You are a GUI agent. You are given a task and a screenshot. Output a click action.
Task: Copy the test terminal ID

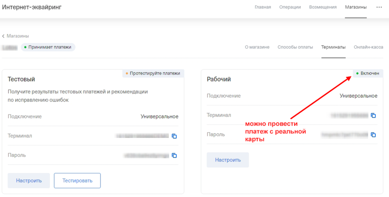174,136
